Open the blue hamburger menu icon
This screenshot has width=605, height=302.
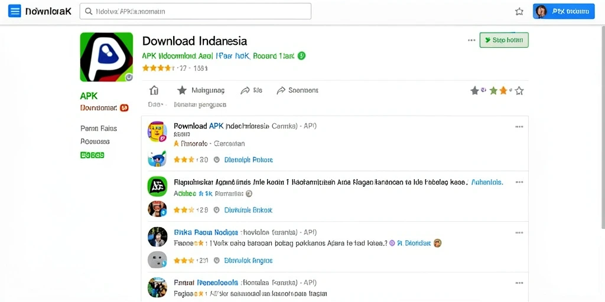pyautogui.click(x=14, y=11)
